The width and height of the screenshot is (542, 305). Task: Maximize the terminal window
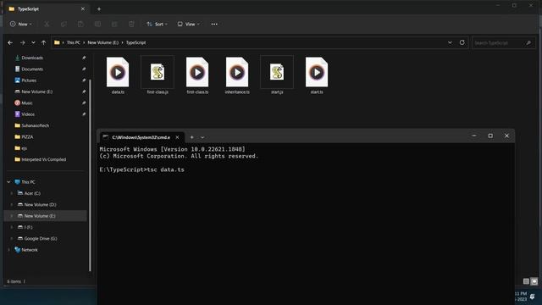[x=490, y=136]
